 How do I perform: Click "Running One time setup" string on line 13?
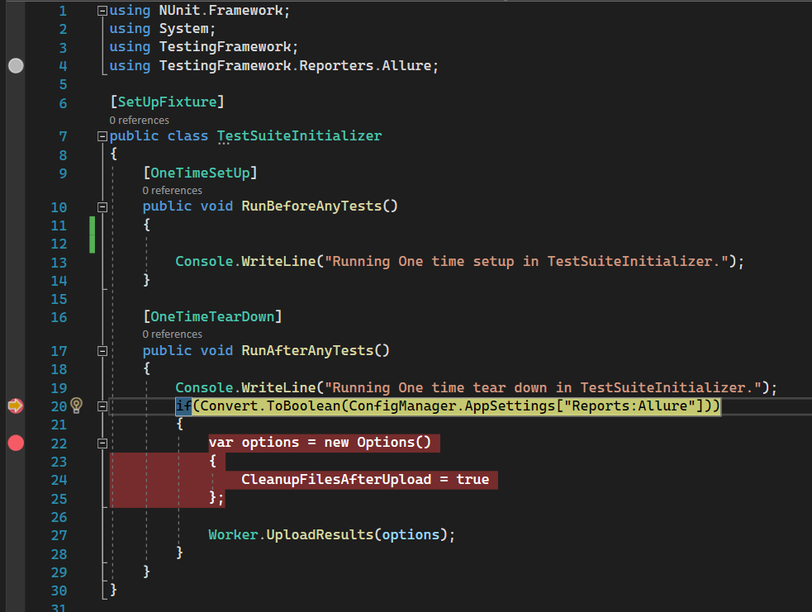point(526,262)
